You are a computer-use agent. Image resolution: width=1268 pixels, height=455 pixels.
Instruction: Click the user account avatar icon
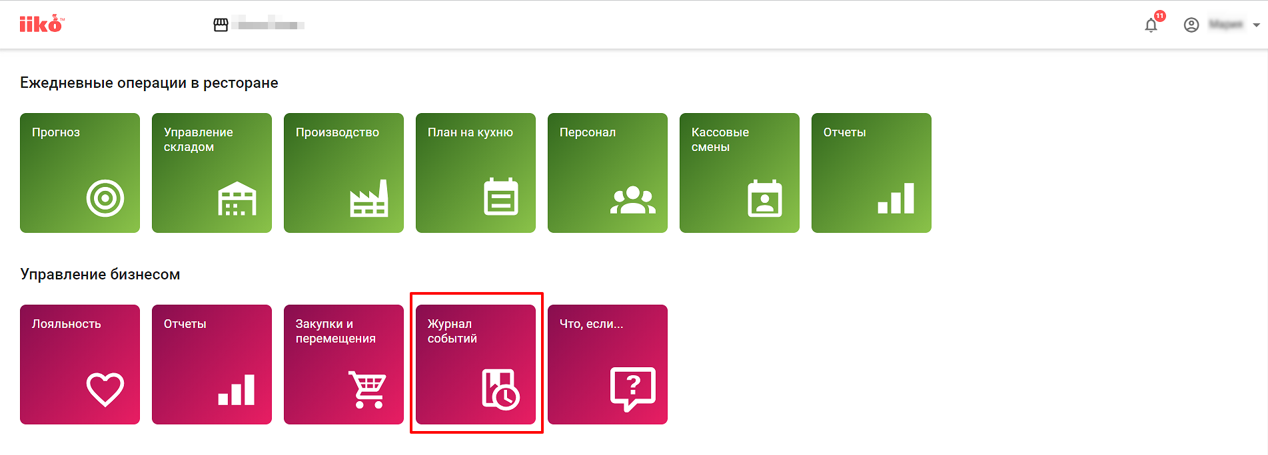point(1191,25)
